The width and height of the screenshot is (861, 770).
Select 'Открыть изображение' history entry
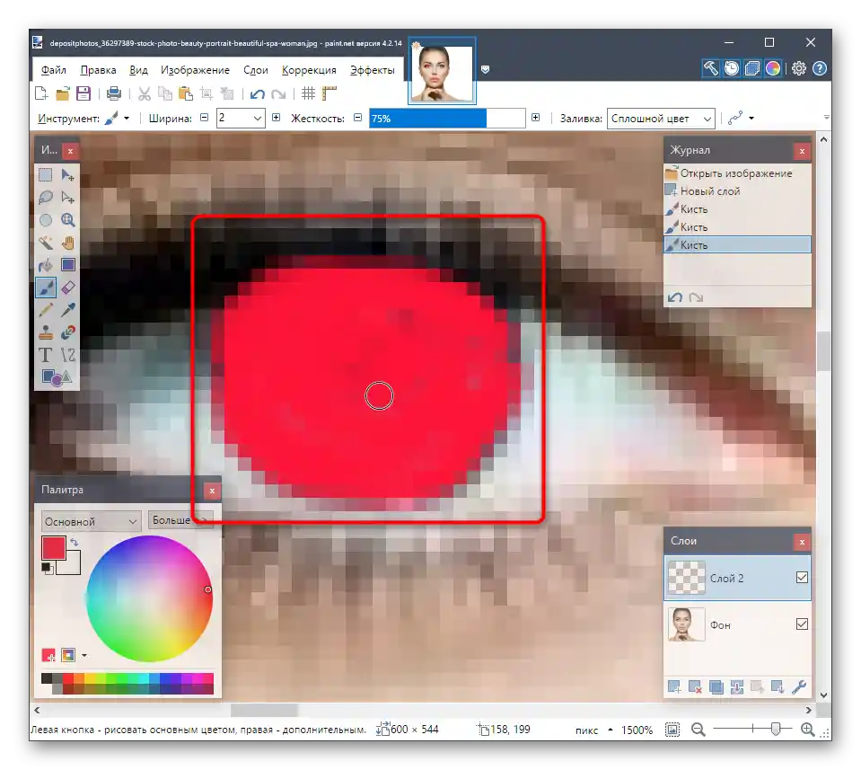point(735,173)
